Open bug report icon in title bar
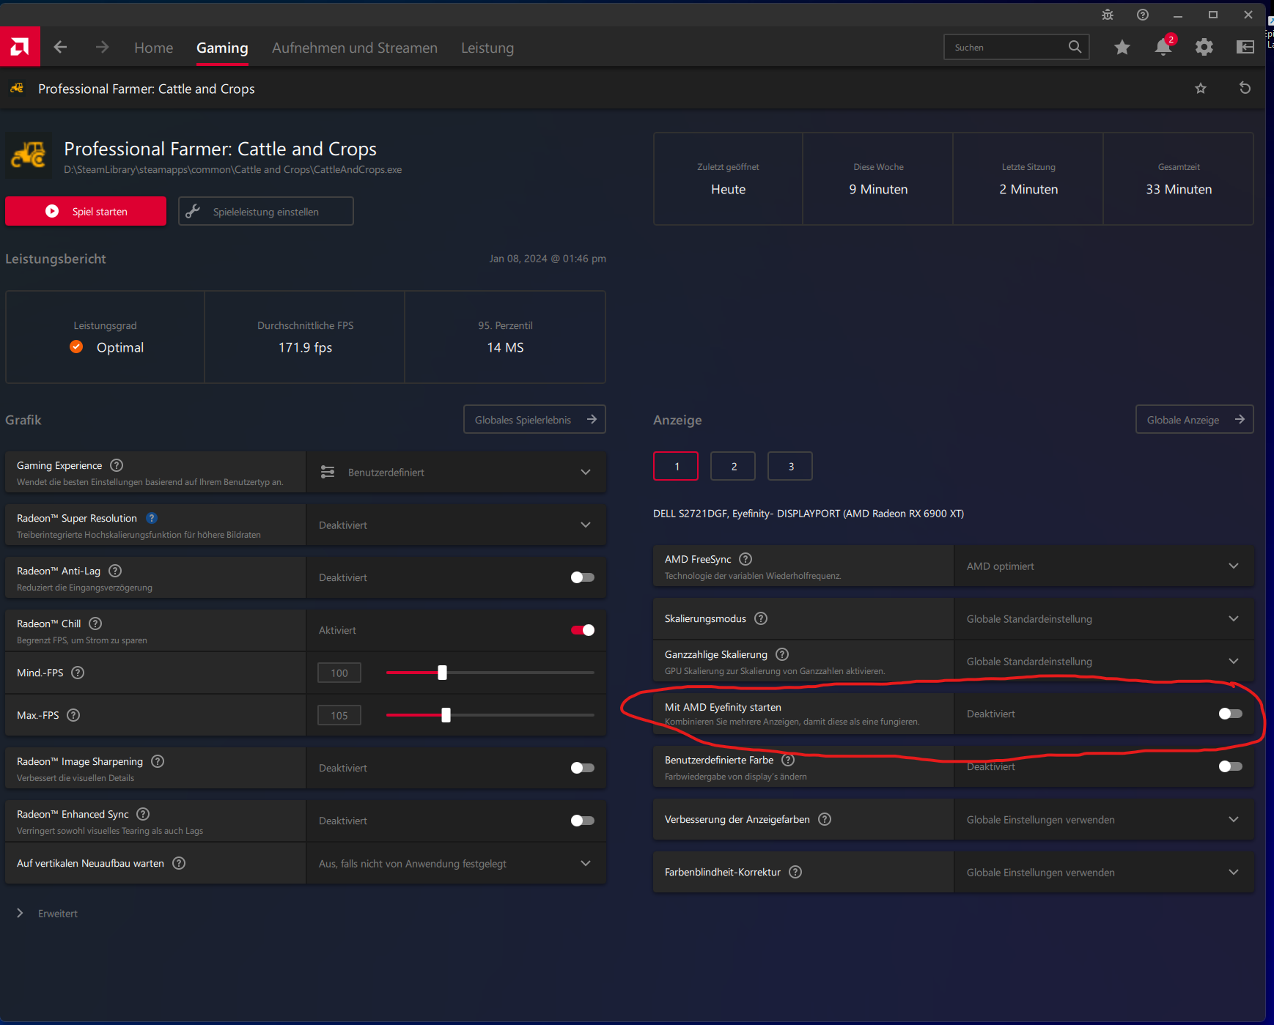 point(1108,15)
